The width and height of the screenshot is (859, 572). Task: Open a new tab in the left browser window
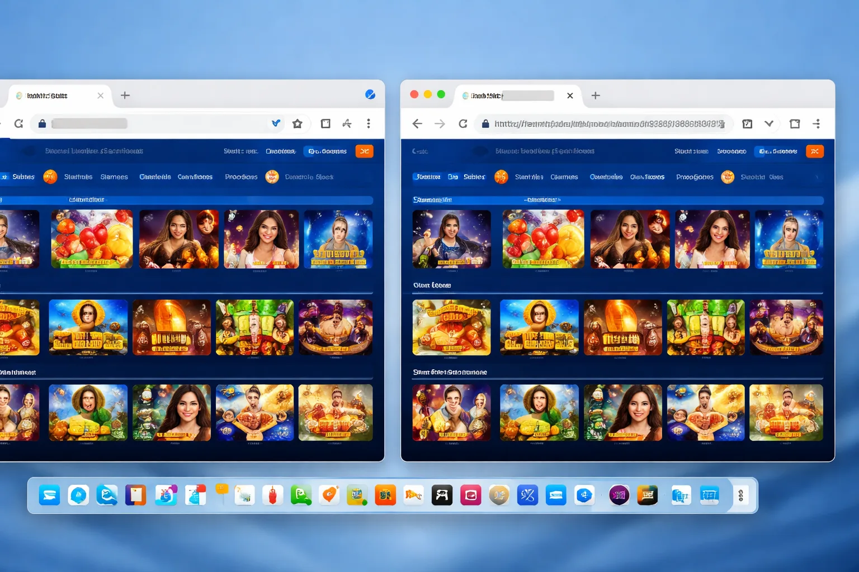125,96
